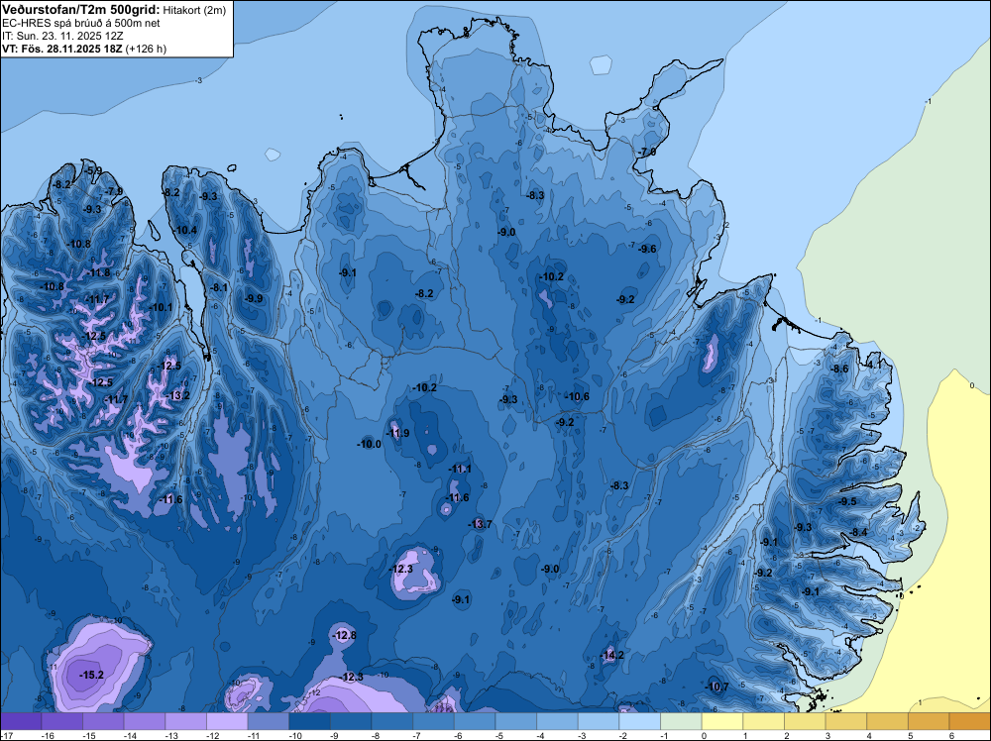The width and height of the screenshot is (991, 741).
Task: Click the title text 'Veðurstofan/T2m 500grid'
Action: pyautogui.click(x=80, y=10)
